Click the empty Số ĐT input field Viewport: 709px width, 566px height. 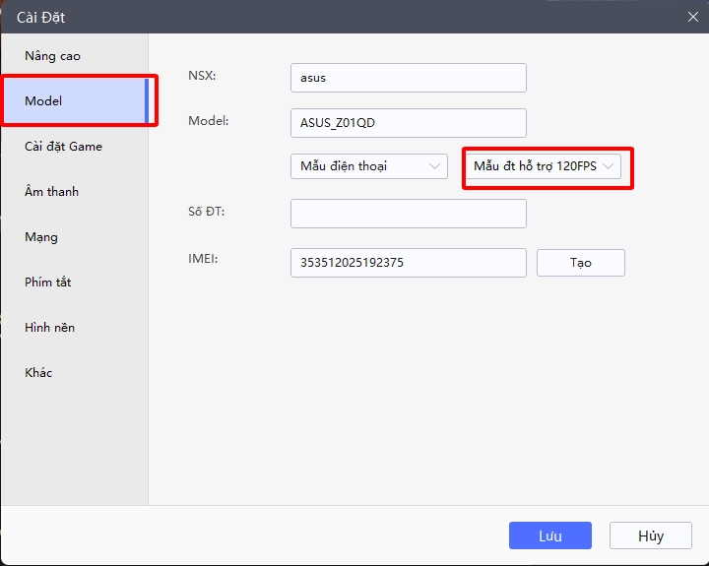pos(408,214)
